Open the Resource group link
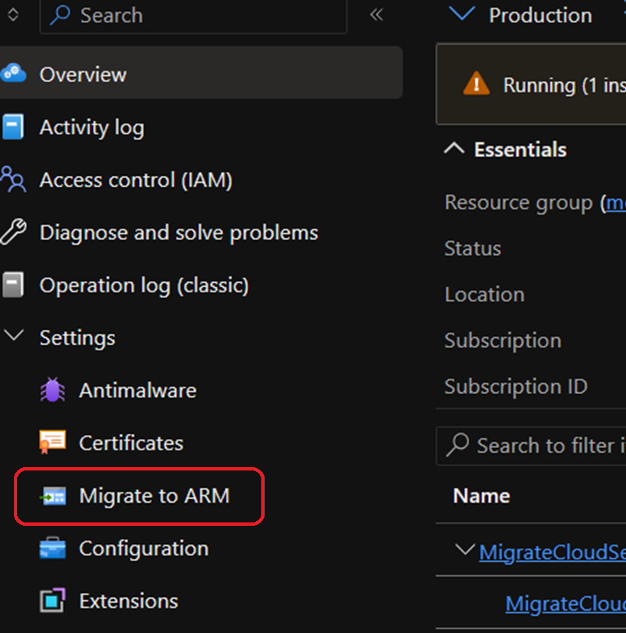626x633 pixels. [615, 203]
